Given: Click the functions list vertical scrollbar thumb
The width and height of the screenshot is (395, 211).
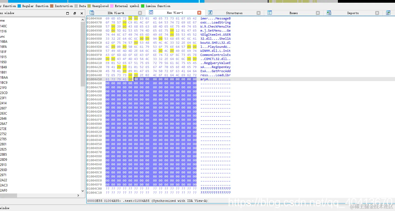Looking at the screenshot, I should pos(83,54).
